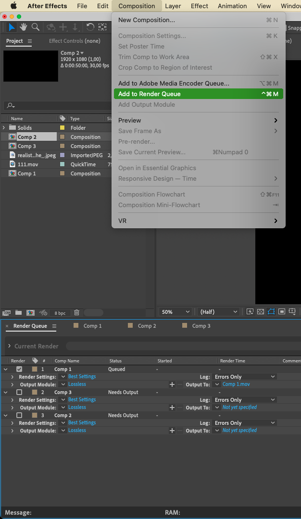Expand Output Module details for Comp 1
The height and width of the screenshot is (519, 301).
12,384
